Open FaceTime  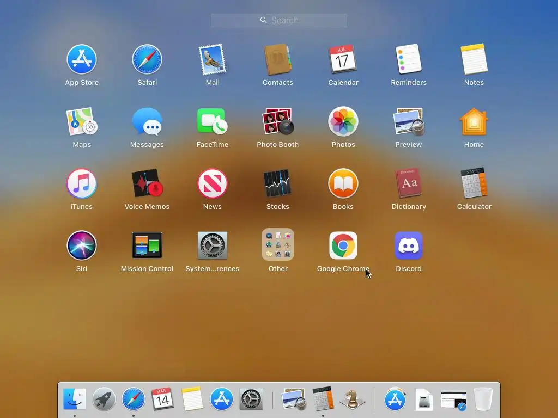click(x=213, y=121)
